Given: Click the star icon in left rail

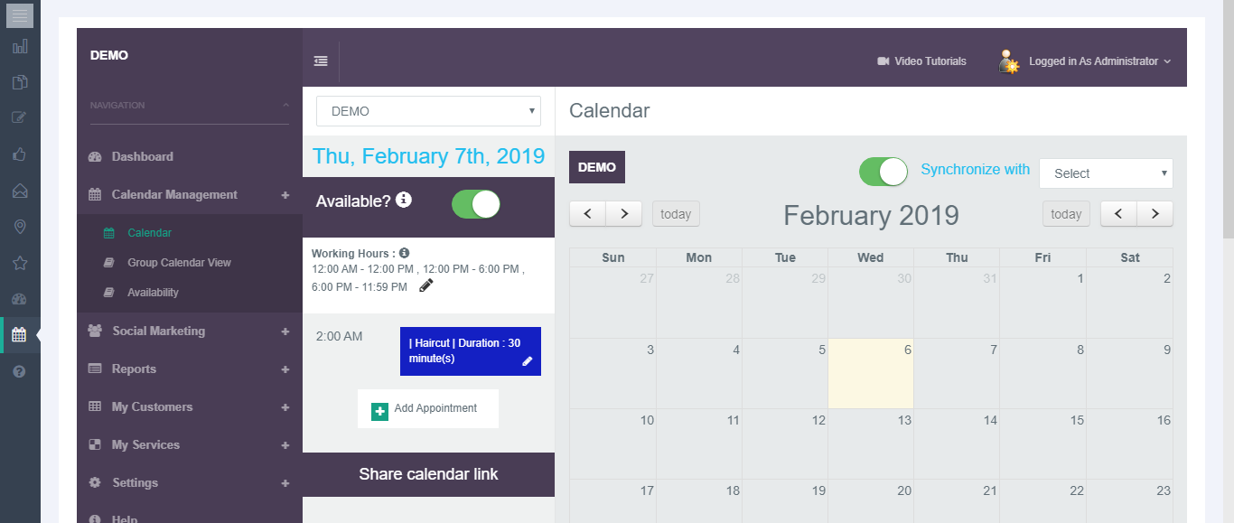Looking at the screenshot, I should point(20,263).
